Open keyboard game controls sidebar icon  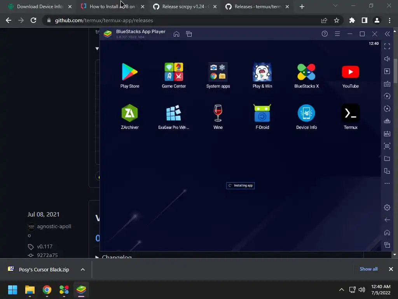(x=387, y=84)
